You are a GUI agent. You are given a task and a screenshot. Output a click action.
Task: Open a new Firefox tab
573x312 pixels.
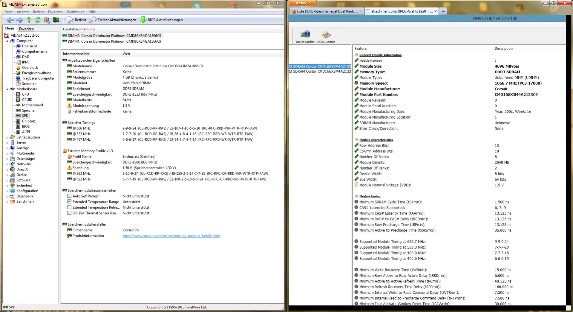(x=443, y=11)
